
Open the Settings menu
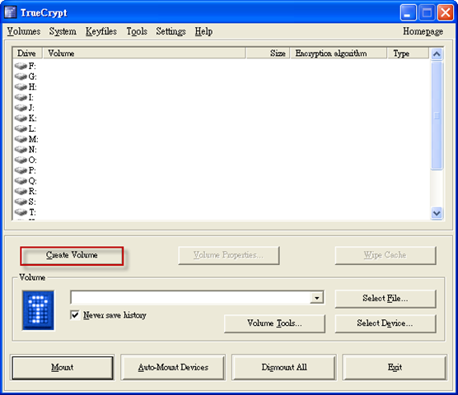(x=171, y=31)
